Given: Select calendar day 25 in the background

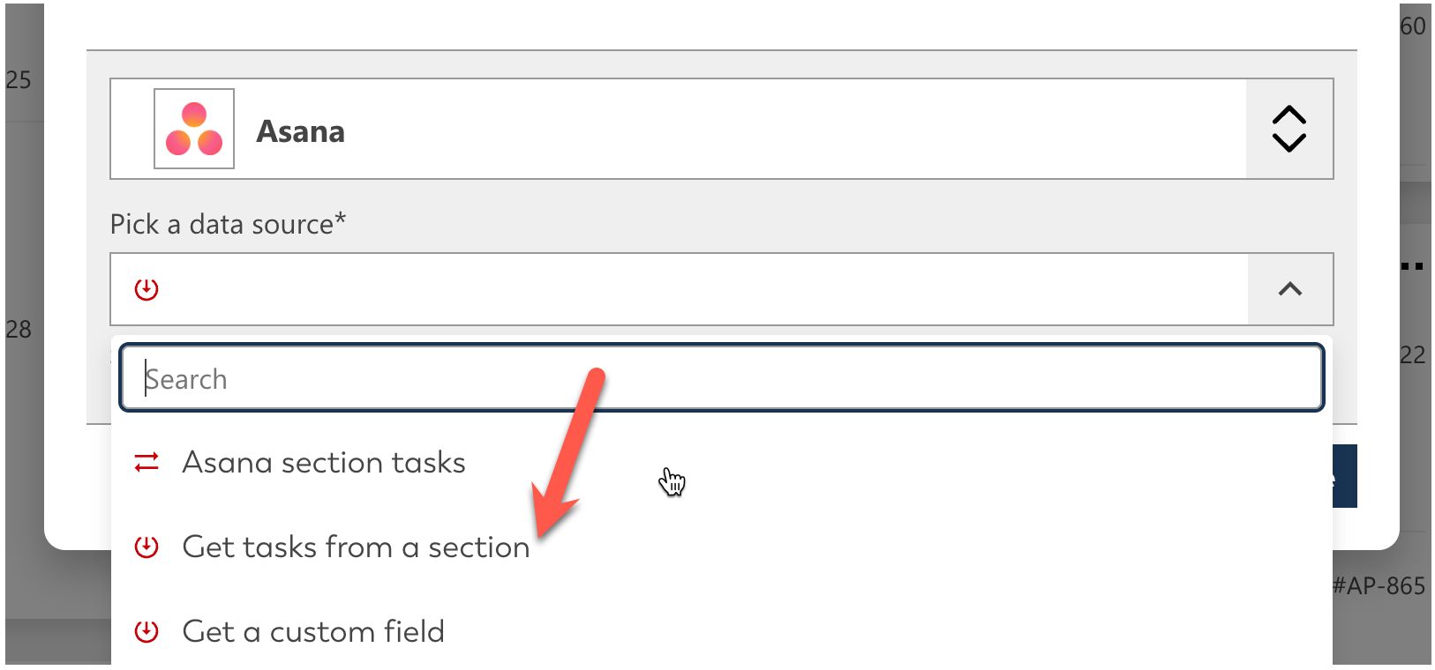Looking at the screenshot, I should click(19, 80).
